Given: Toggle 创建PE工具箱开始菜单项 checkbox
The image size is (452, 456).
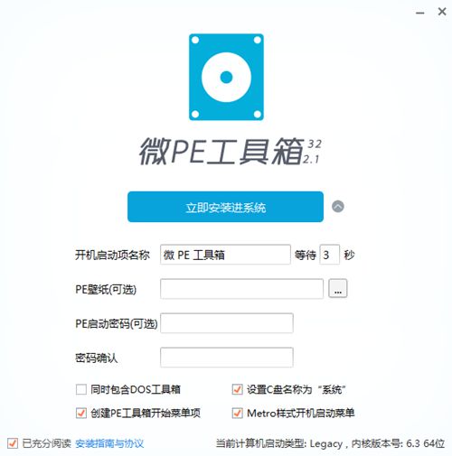Looking at the screenshot, I should (x=81, y=413).
